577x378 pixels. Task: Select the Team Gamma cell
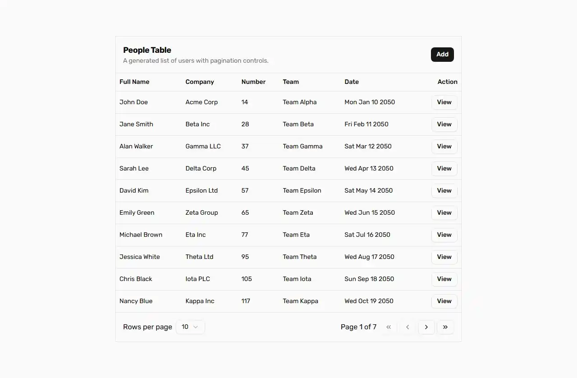[302, 147]
